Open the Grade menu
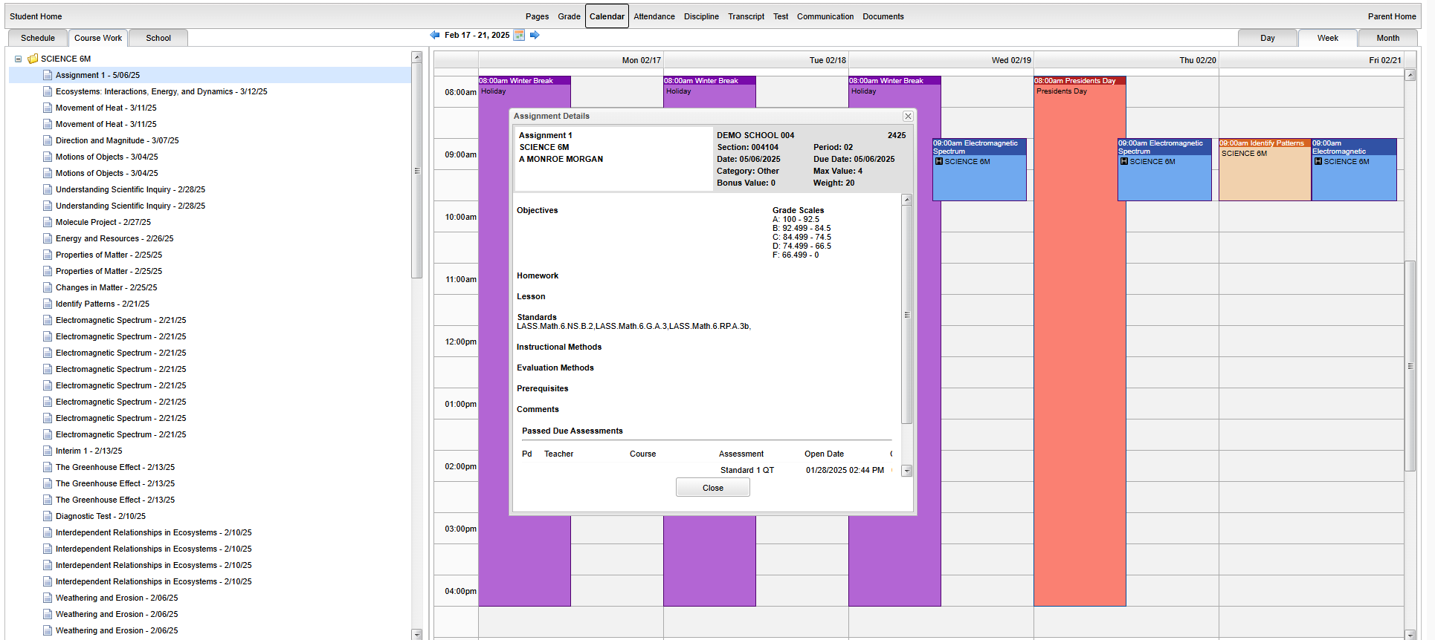The width and height of the screenshot is (1435, 640). pos(569,16)
